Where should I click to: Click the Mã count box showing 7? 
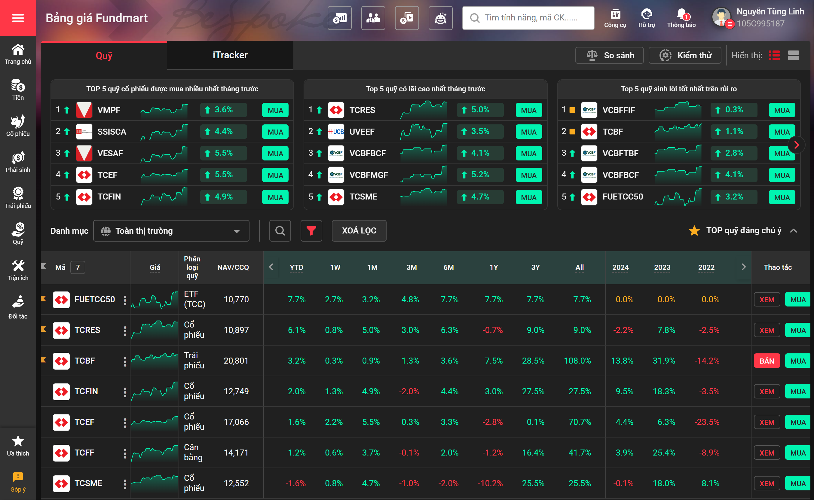point(78,267)
